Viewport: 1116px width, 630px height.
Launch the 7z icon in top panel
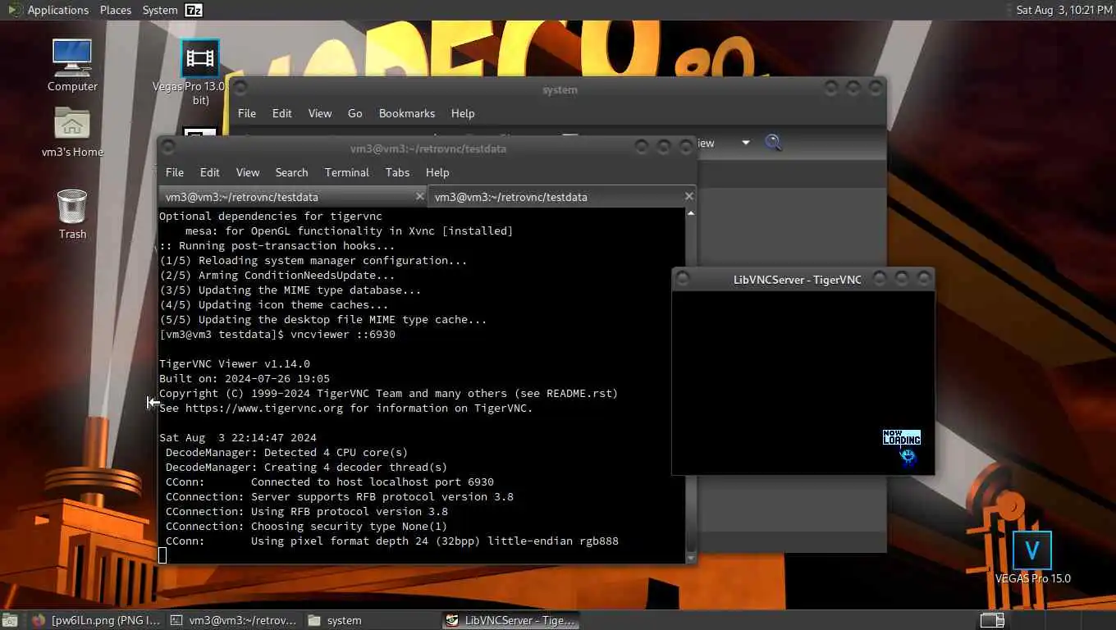pos(194,10)
